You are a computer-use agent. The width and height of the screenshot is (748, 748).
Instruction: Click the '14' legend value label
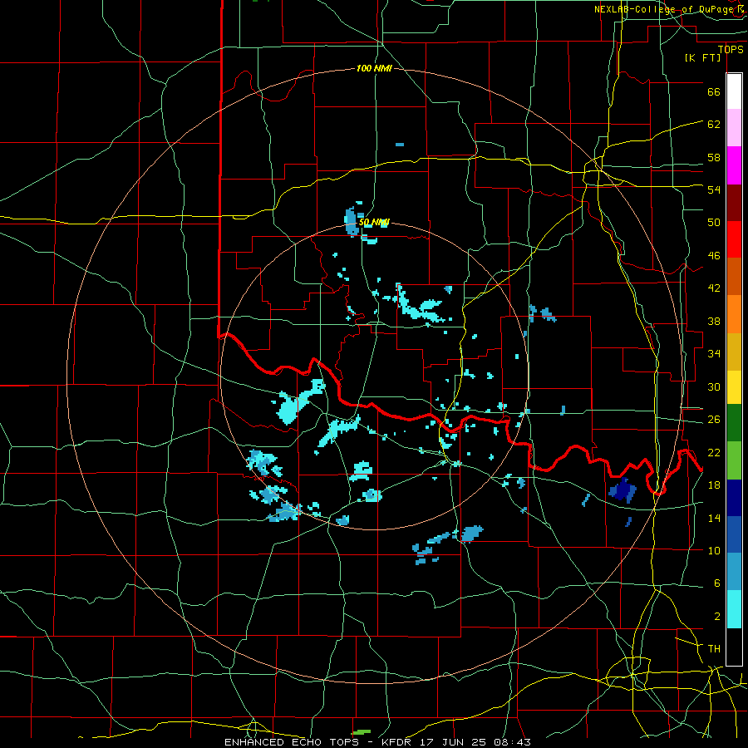point(714,518)
